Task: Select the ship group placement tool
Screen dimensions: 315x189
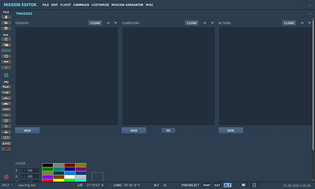Action: click(x=6, y=98)
